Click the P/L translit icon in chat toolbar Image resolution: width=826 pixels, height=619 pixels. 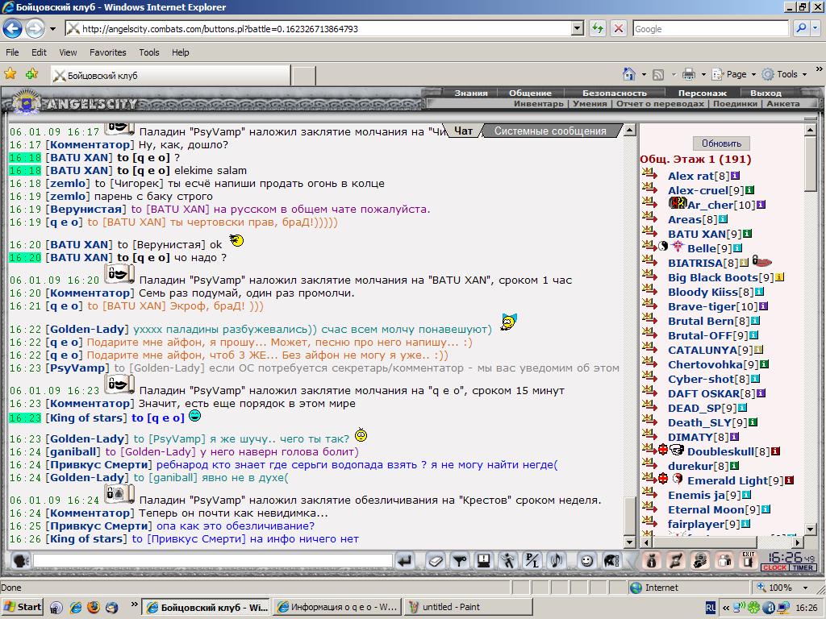pyautogui.click(x=532, y=561)
